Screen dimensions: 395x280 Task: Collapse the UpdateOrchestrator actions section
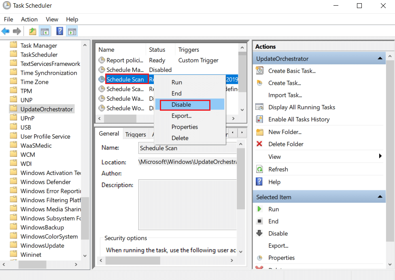coord(380,58)
